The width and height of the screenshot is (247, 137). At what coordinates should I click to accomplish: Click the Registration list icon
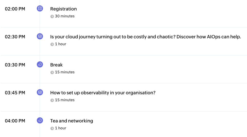click(x=40, y=8)
